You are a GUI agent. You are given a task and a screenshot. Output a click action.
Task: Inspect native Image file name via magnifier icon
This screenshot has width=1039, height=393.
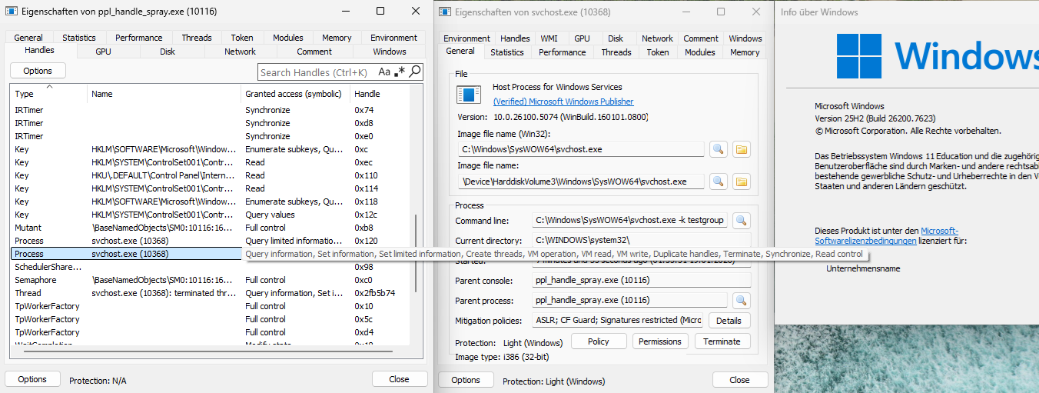pyautogui.click(x=718, y=182)
